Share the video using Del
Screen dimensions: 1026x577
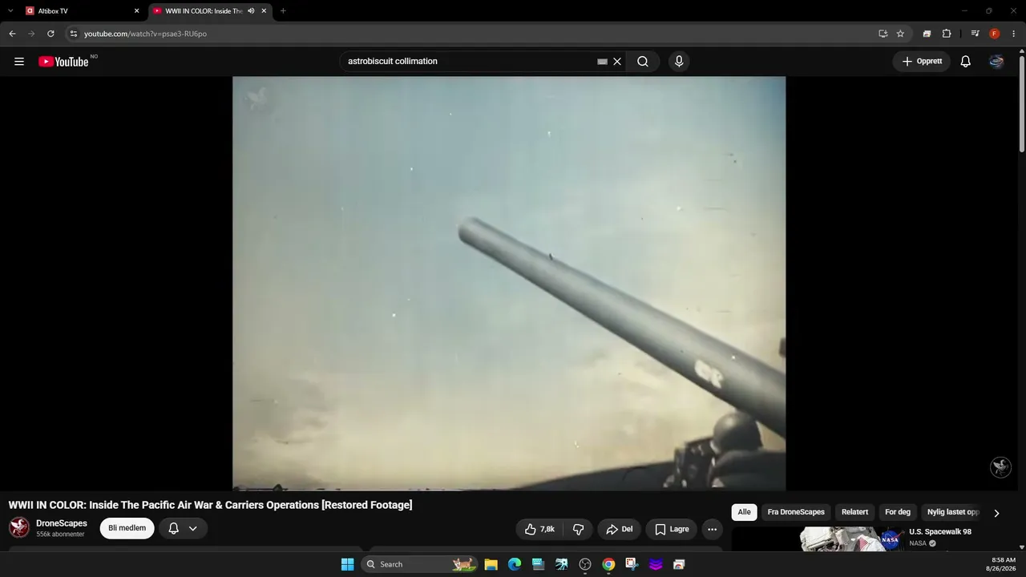(x=620, y=529)
